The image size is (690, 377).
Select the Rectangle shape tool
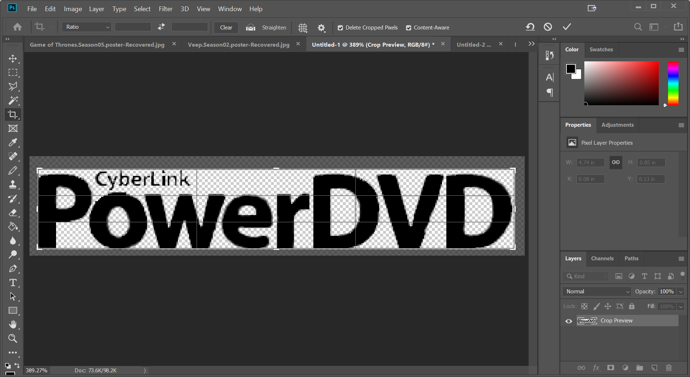point(13,311)
